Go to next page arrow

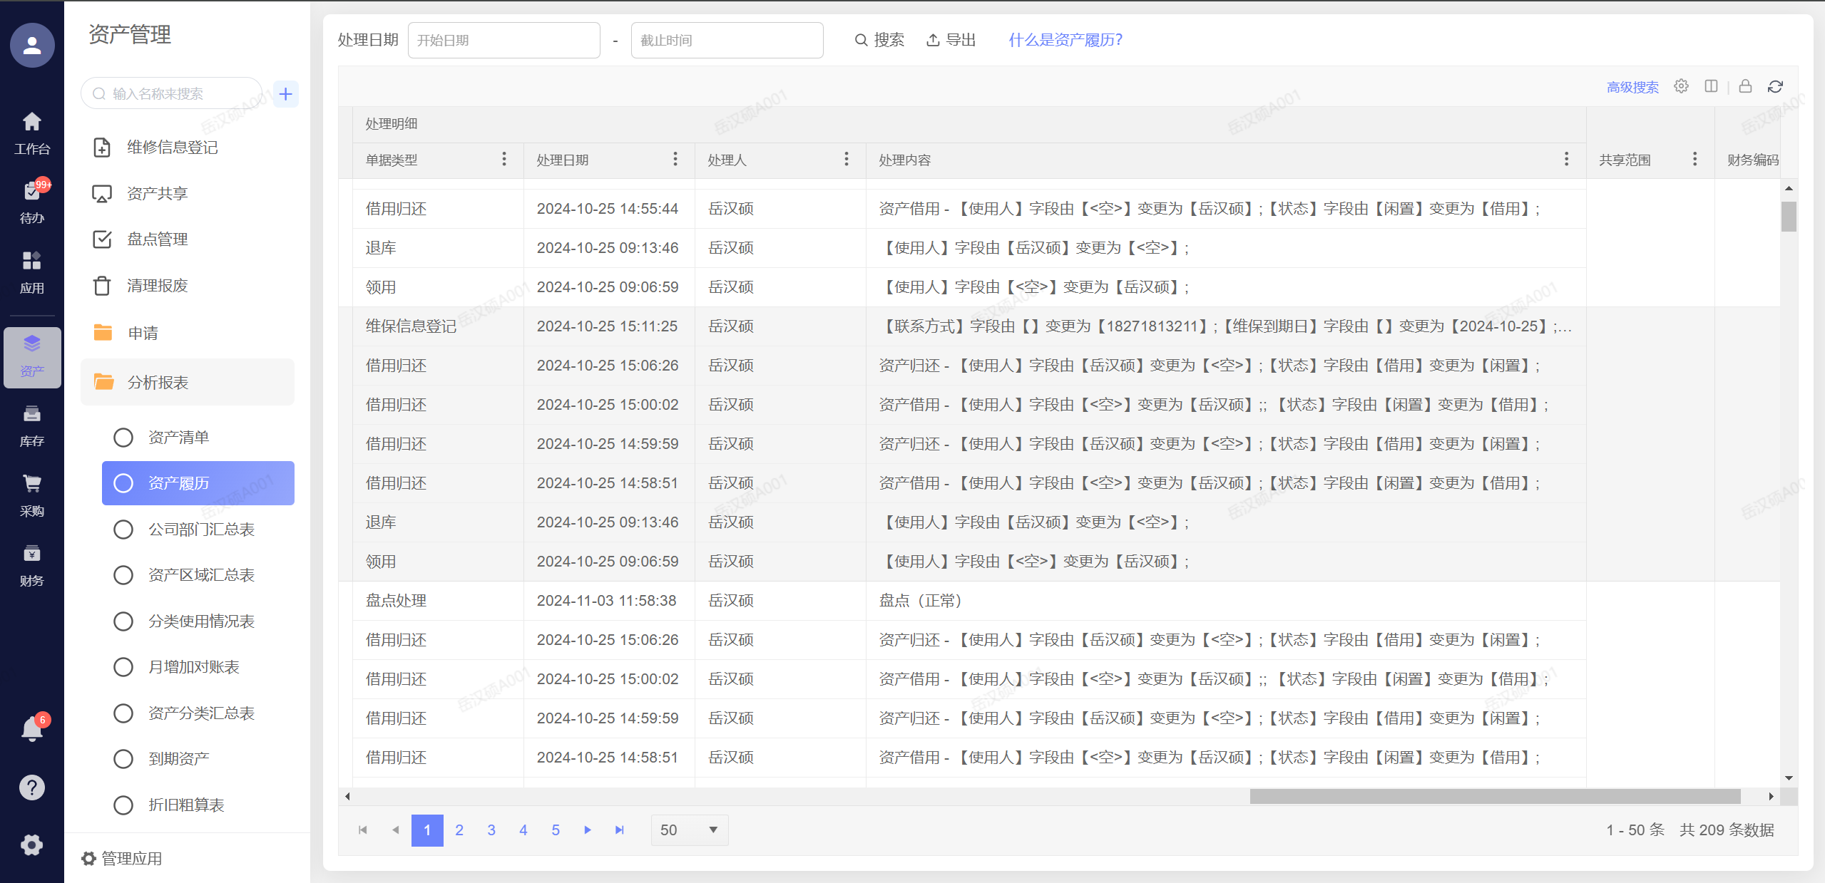tap(588, 830)
